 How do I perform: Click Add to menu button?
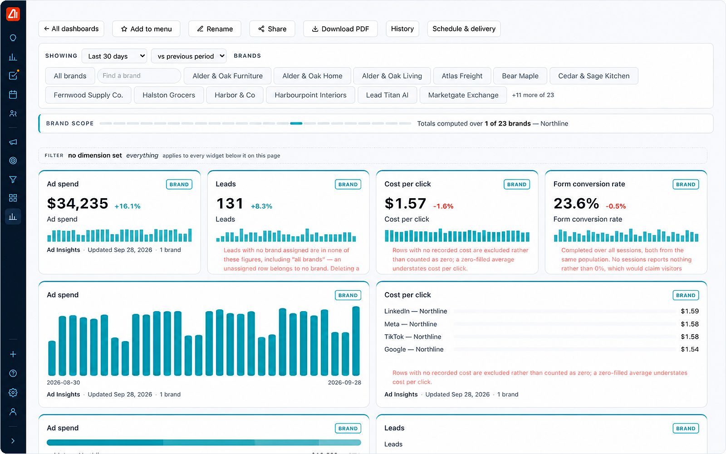tap(146, 29)
